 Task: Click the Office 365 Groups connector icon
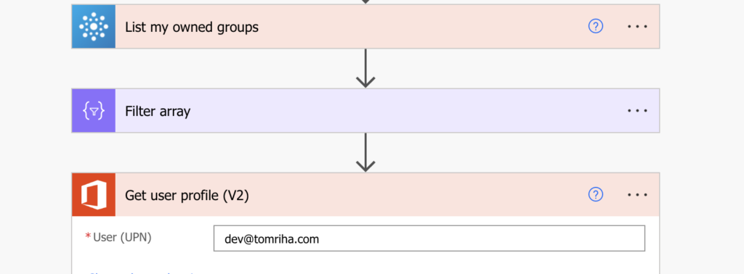pos(94,27)
